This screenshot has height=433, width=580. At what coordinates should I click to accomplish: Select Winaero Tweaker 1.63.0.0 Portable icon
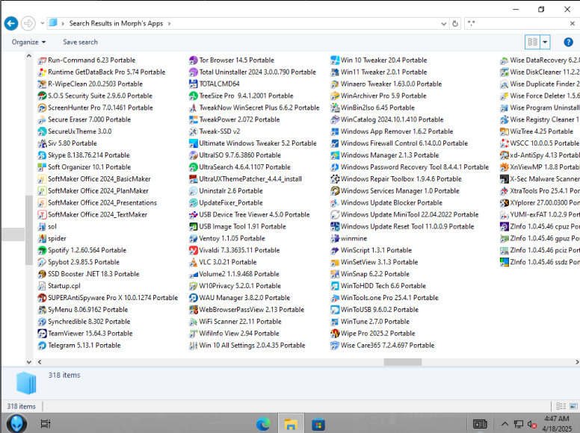click(335, 84)
